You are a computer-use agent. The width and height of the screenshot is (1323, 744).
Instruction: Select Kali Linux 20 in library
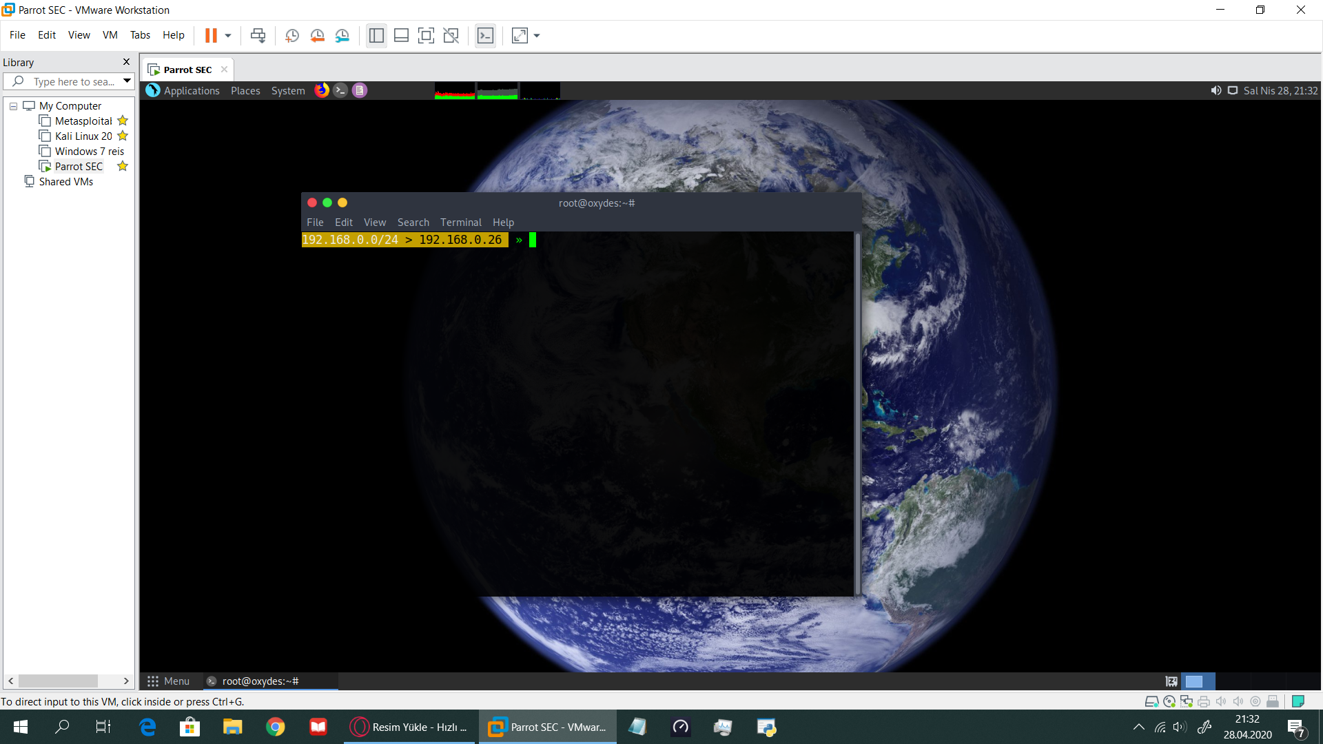[x=83, y=136]
